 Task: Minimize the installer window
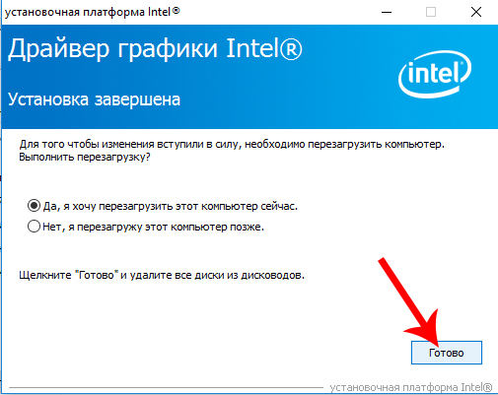[387, 12]
